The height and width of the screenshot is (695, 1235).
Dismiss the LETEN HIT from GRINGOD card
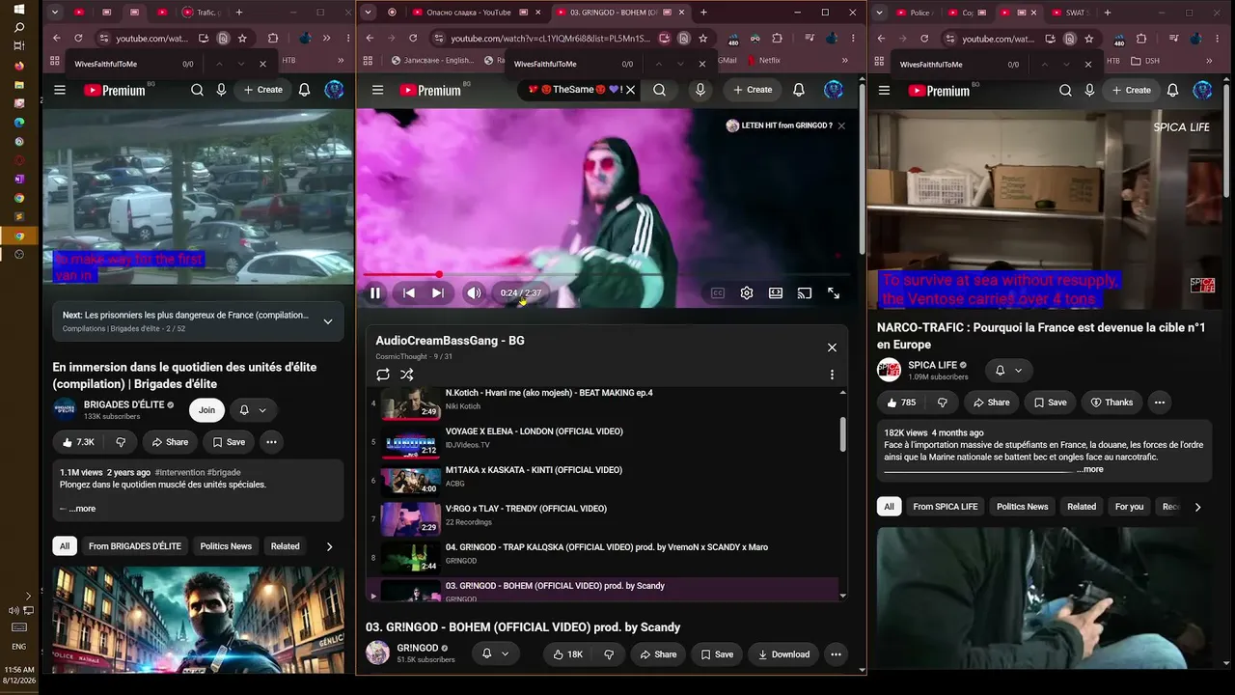(841, 125)
